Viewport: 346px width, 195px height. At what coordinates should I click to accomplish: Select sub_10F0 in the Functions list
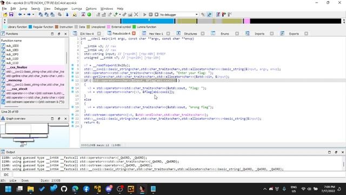12,54
